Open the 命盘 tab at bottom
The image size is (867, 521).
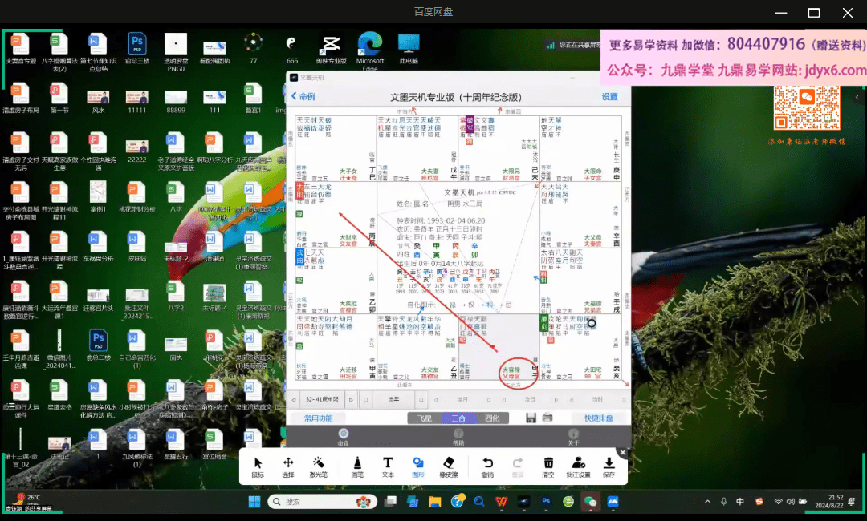tap(344, 437)
